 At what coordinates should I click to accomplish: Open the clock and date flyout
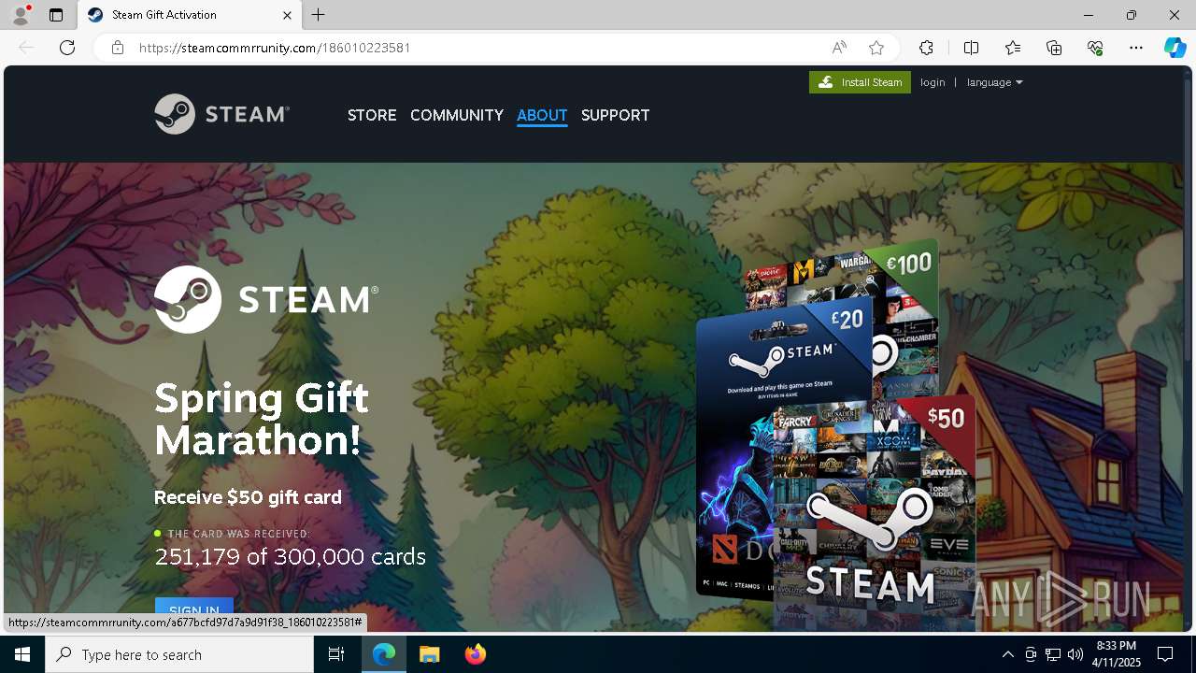(1117, 654)
